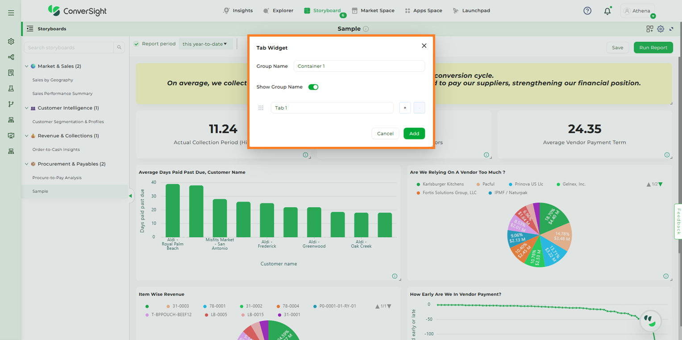Click the plus button to add a tab
The image size is (682, 340).
[x=405, y=108]
